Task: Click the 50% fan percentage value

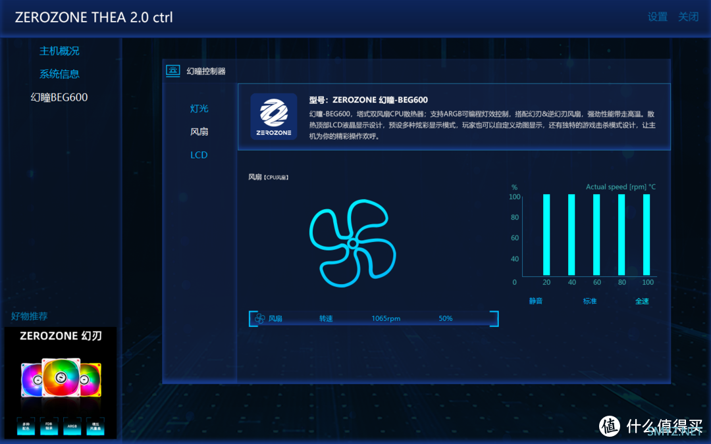Action: coord(445,318)
